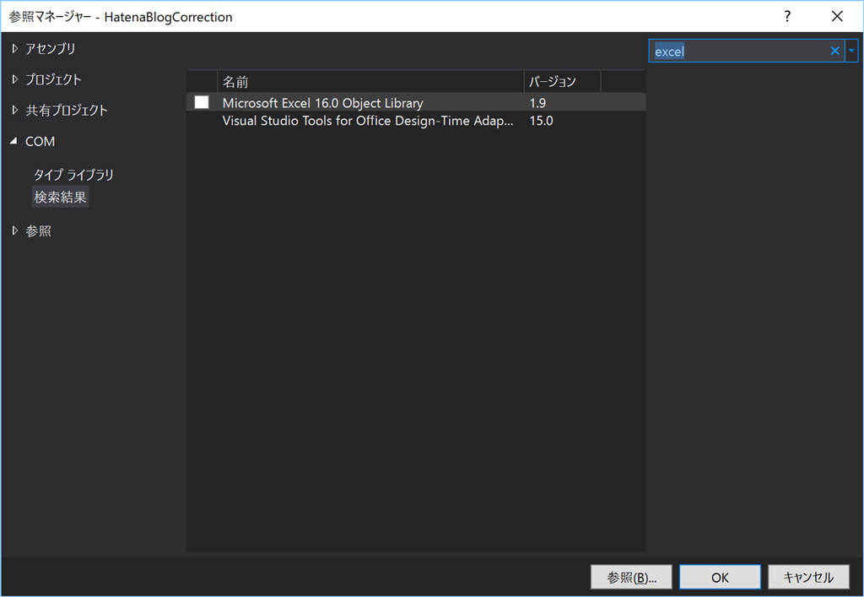
Task: Click the キャンセル button
Action: point(808,577)
